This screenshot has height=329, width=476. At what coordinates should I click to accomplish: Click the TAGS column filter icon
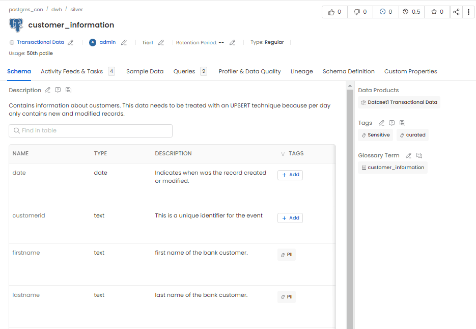coord(283,154)
